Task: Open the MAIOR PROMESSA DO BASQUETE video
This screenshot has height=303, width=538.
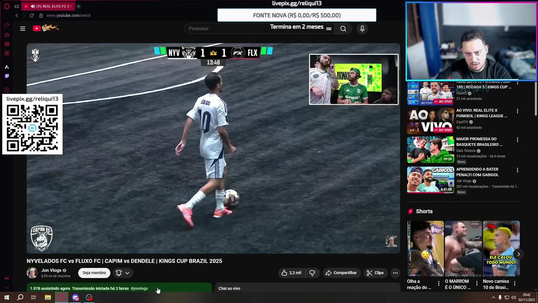Action: (480, 142)
